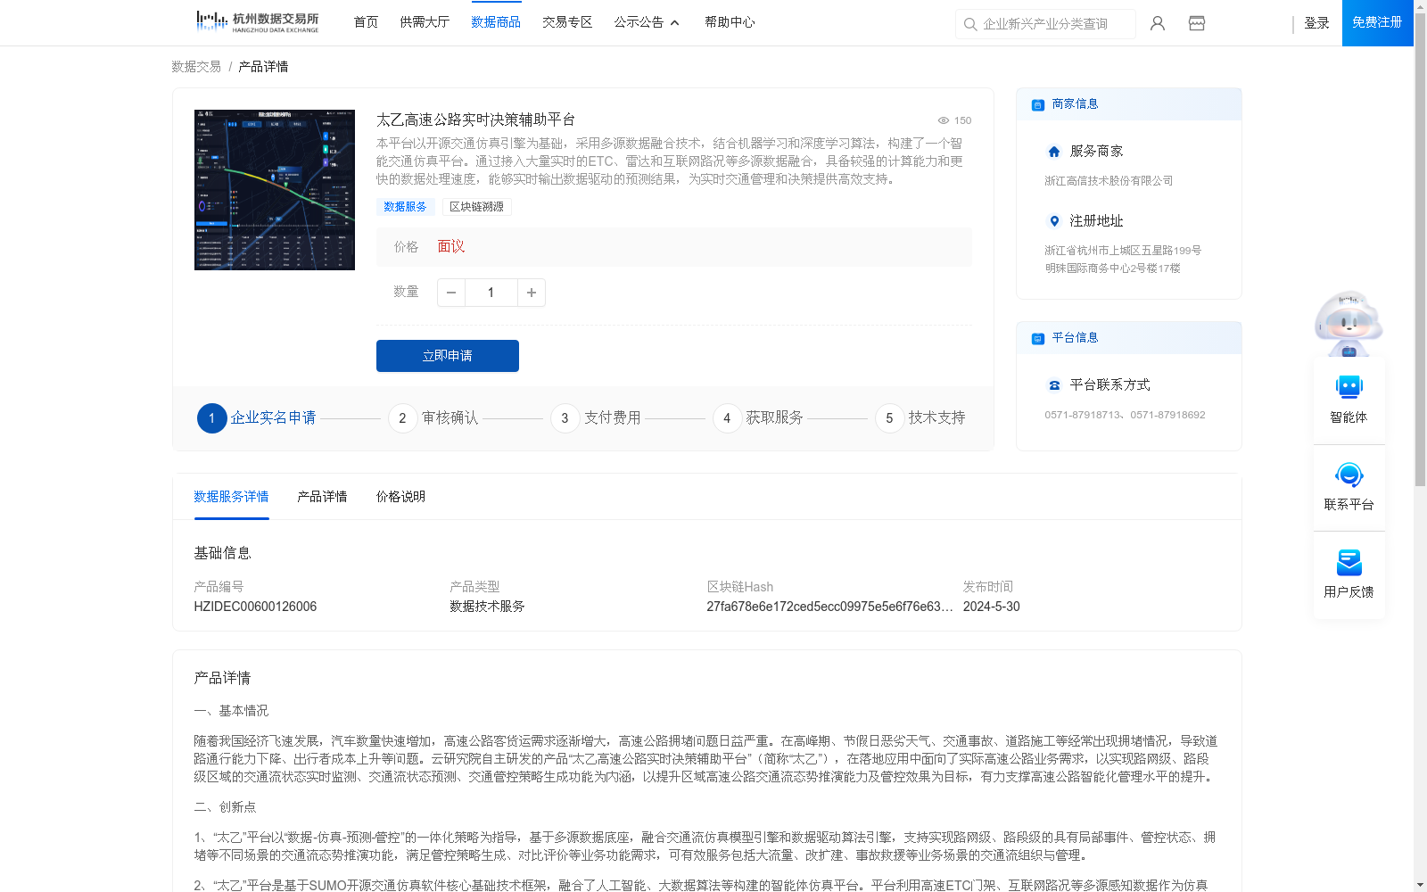Click the Hangzhou Data Exchange logo
Viewport: 1427px width, 892px height.
[257, 22]
